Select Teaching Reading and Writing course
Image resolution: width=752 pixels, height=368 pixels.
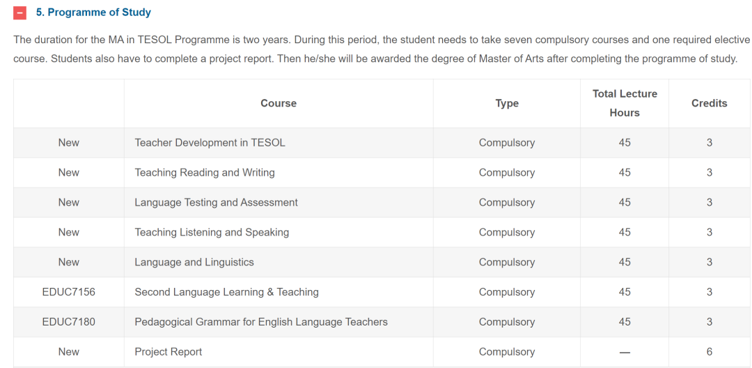click(205, 172)
